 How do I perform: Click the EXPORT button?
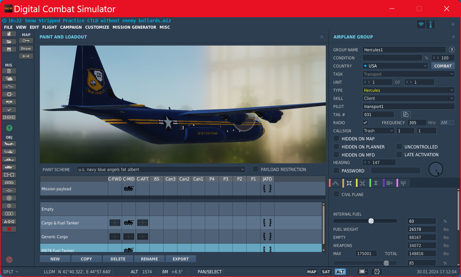pyautogui.click(x=181, y=259)
